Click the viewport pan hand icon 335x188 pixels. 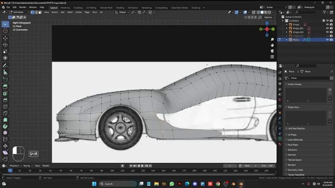pyautogui.click(x=272, y=45)
